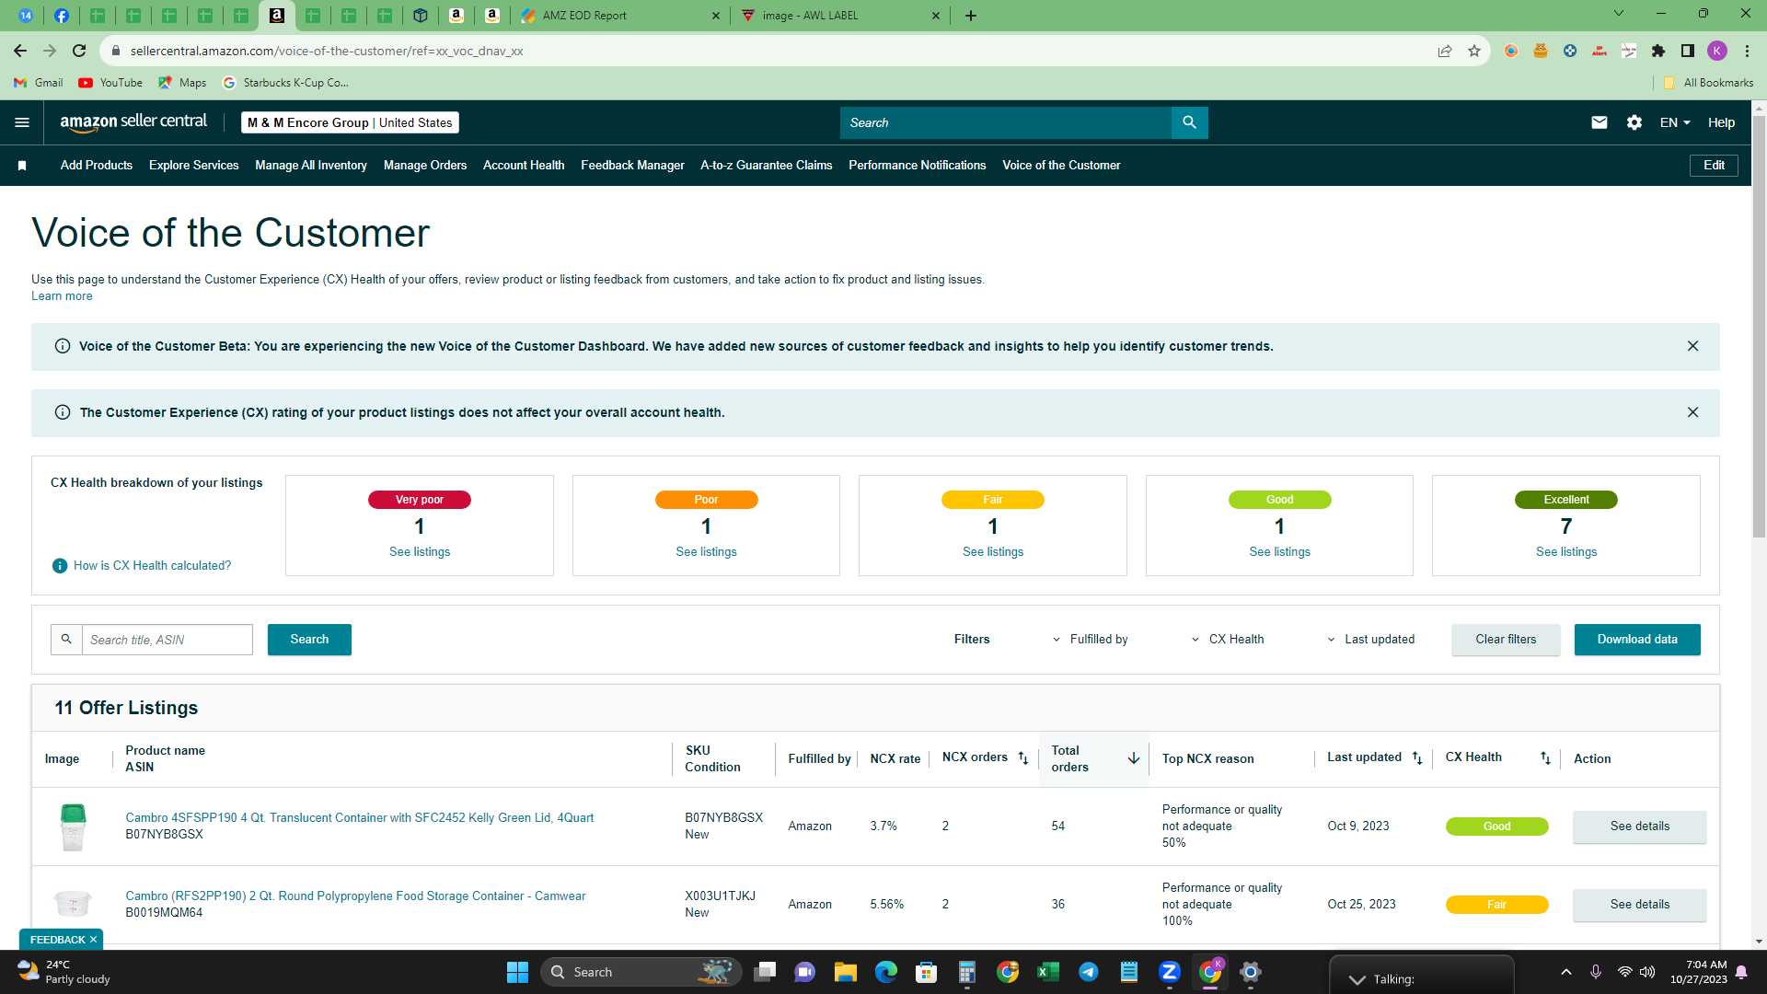The height and width of the screenshot is (994, 1767).
Task: Click How is CX Health calculated link
Action: pyautogui.click(x=153, y=566)
